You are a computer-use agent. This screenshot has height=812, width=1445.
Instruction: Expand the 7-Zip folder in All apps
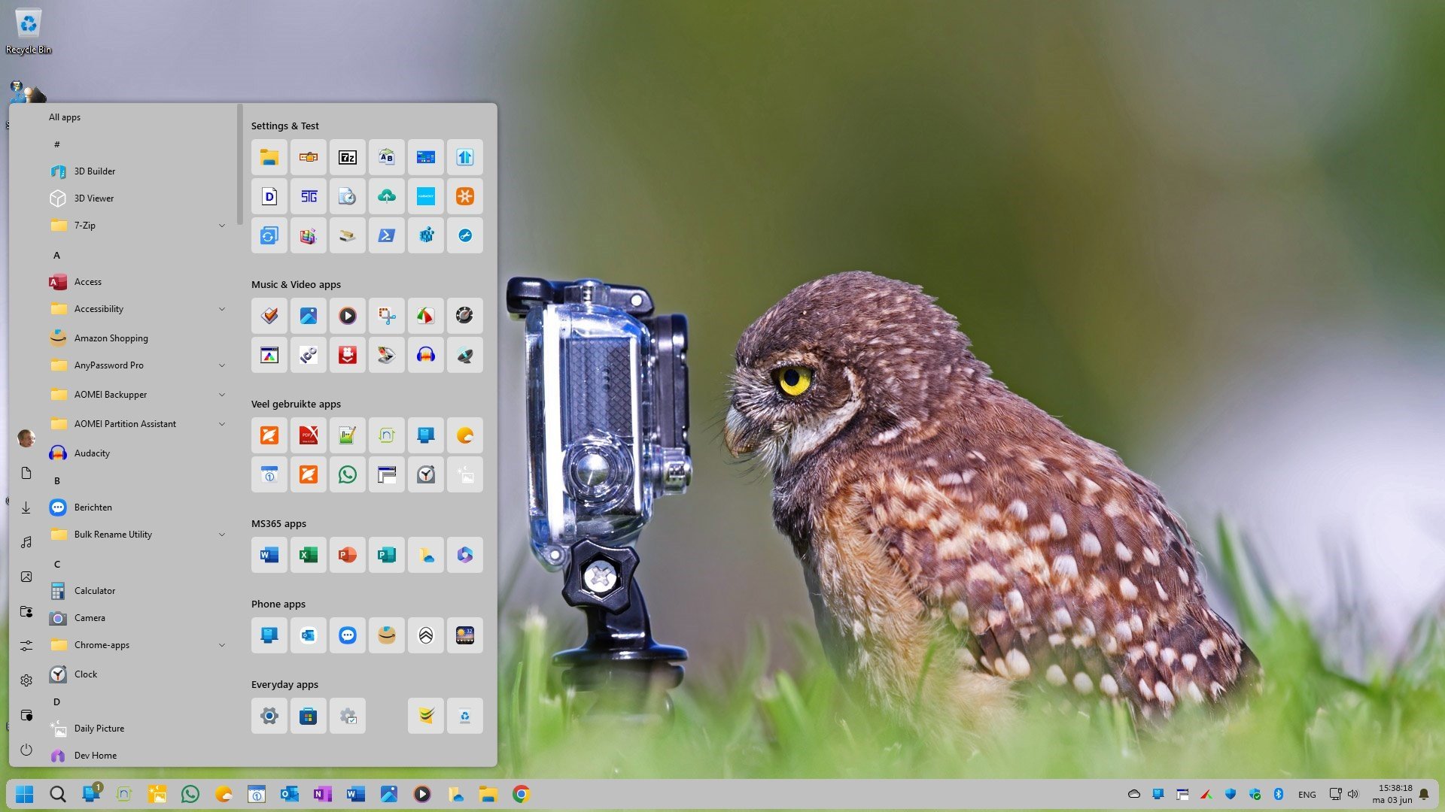[221, 226]
